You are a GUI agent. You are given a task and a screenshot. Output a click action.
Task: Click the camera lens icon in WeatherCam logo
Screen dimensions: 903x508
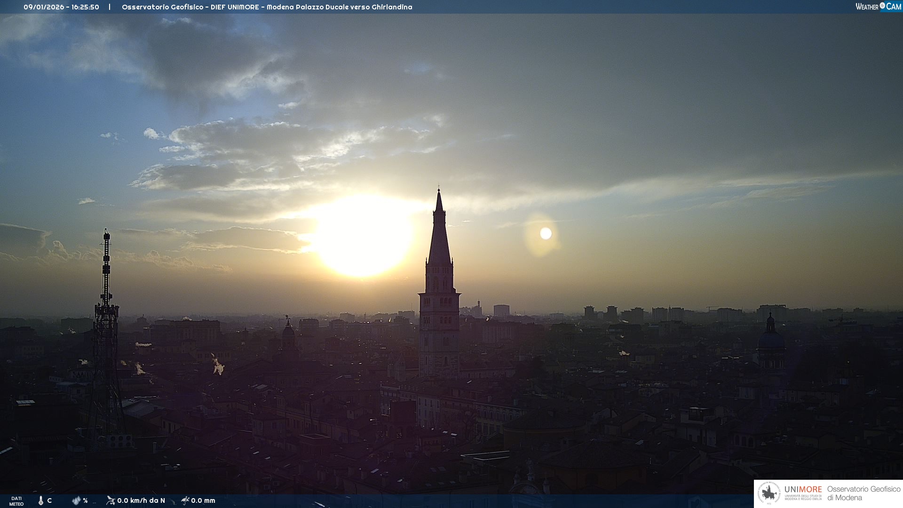click(x=882, y=6)
